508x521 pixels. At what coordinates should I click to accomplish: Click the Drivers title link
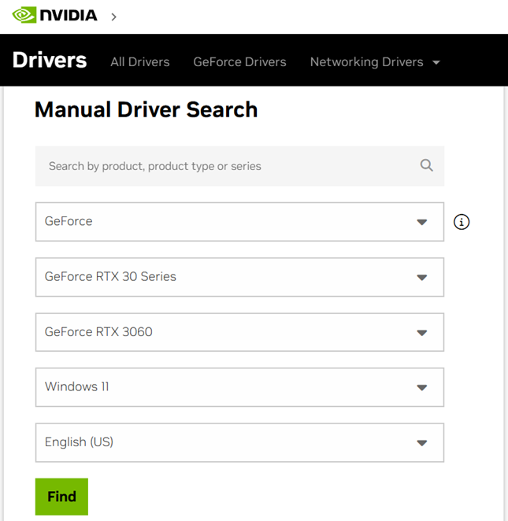pyautogui.click(x=50, y=61)
